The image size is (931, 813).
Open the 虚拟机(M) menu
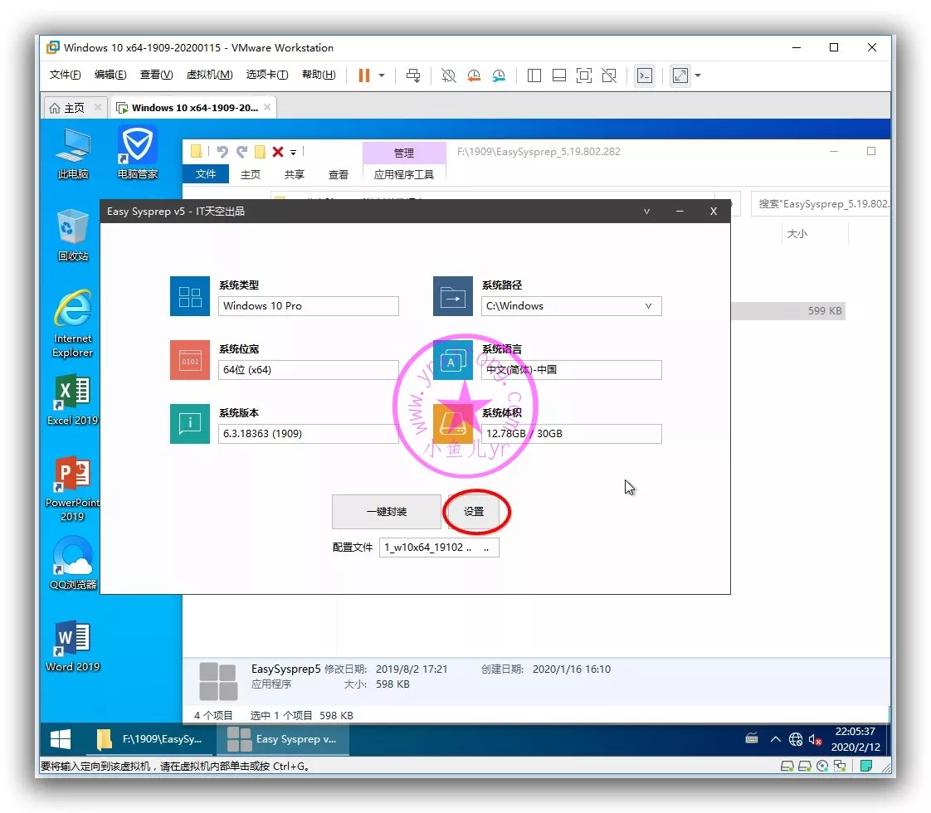click(209, 75)
